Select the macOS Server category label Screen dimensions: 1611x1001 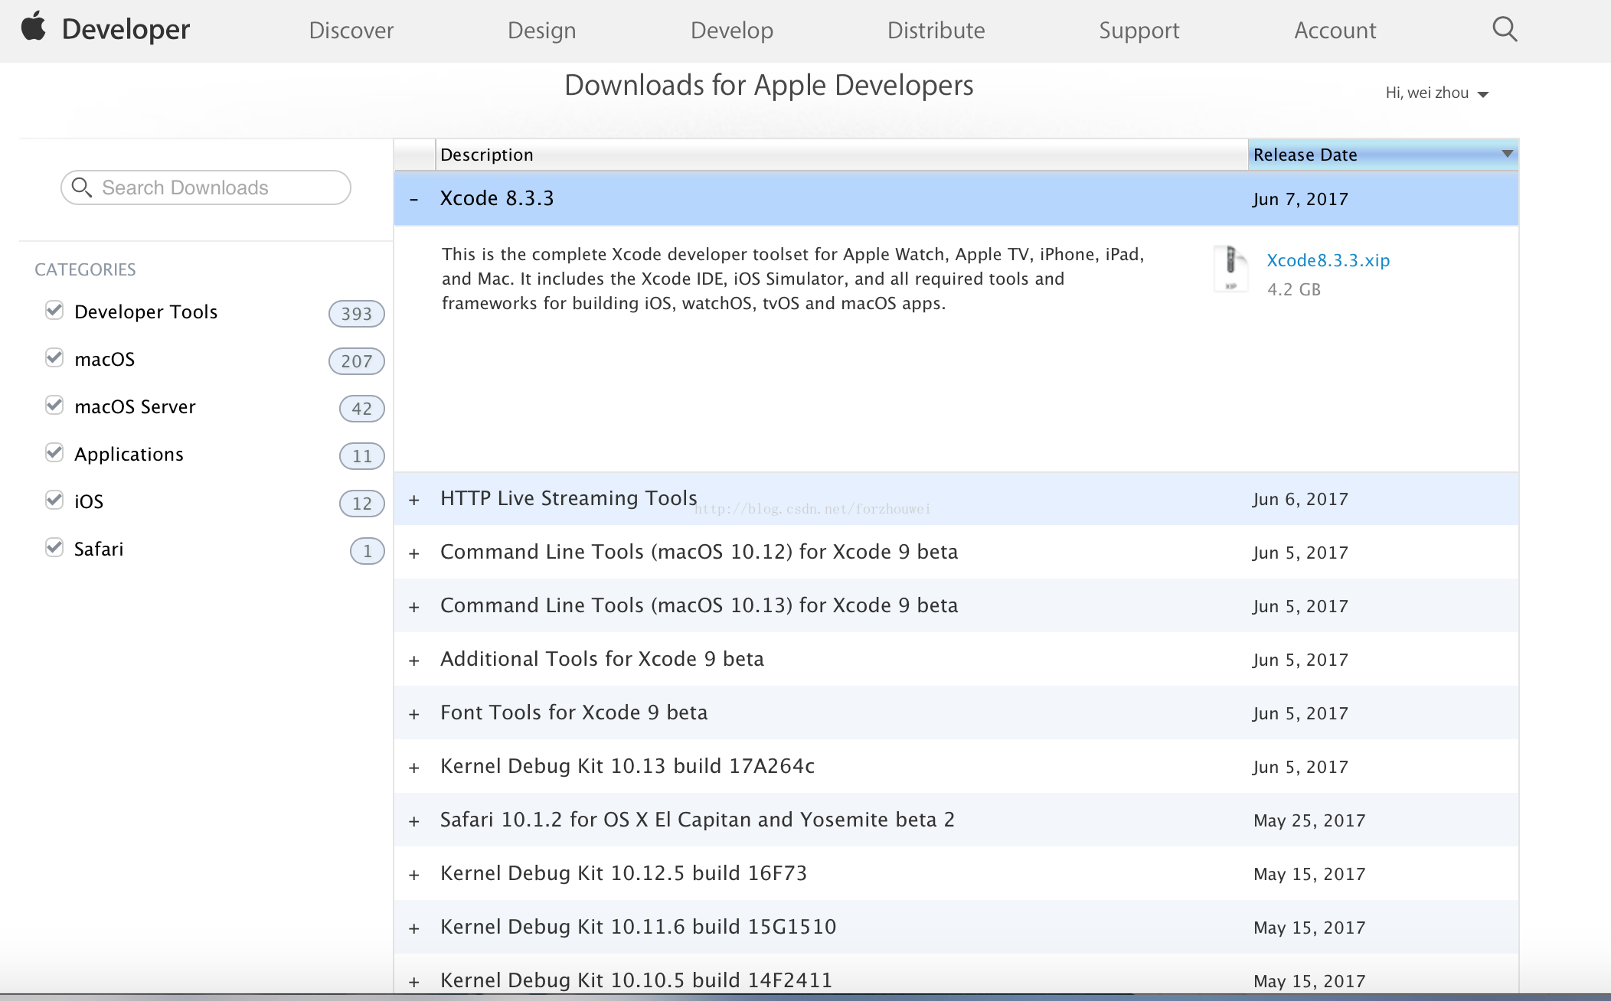coord(136,406)
